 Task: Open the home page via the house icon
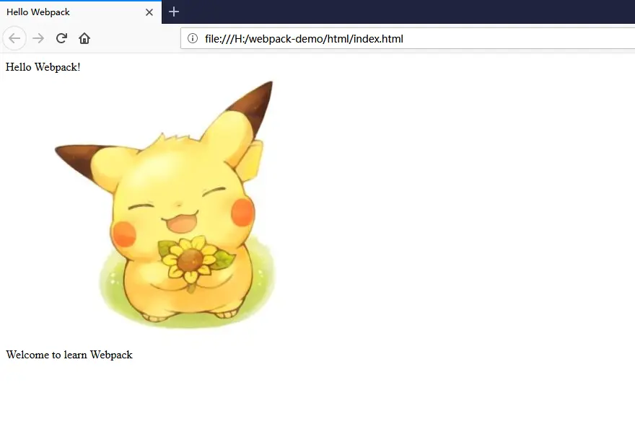(84, 38)
